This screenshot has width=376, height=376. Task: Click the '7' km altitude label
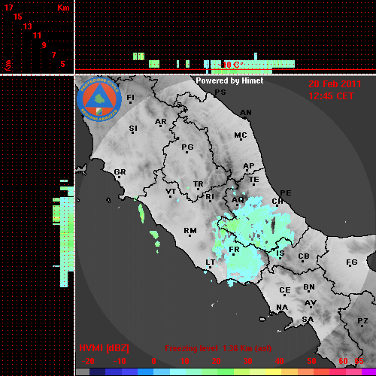coord(53,55)
